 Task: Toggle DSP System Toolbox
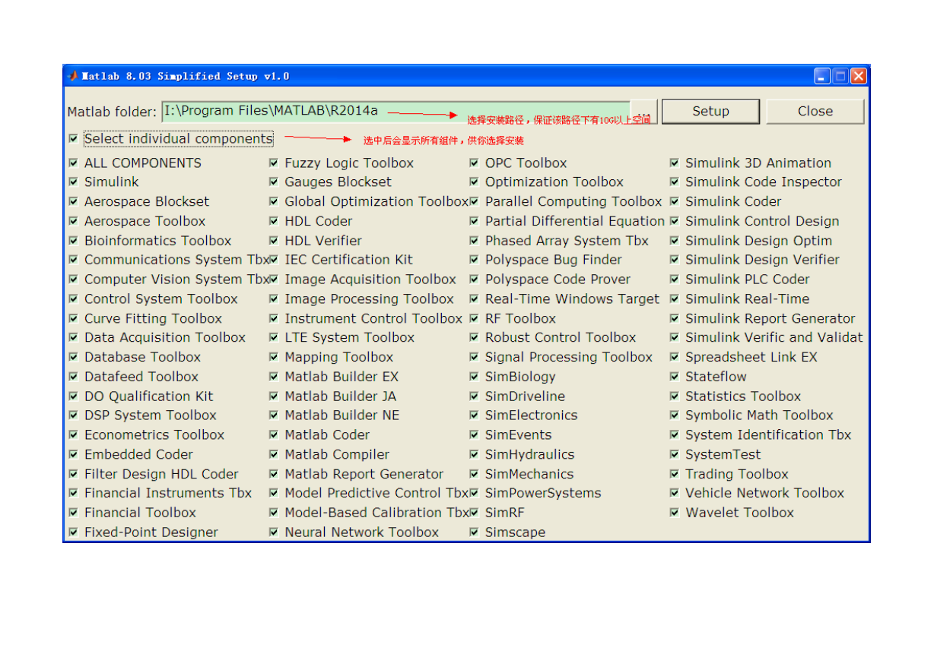tap(74, 415)
